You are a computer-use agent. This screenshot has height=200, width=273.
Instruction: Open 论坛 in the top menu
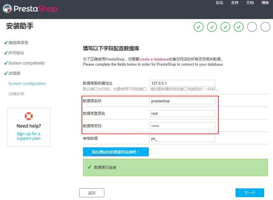(219, 3)
